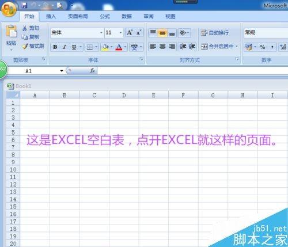Switch to the 插入 tab
Viewport: 288px width, 247px height.
pos(51,16)
